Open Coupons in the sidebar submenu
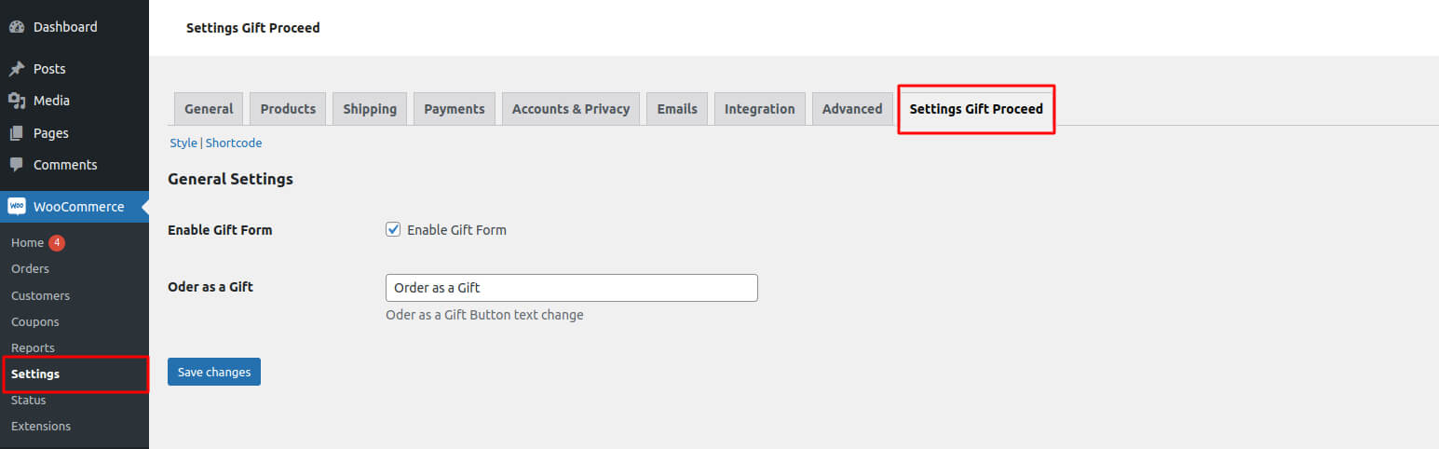Image resolution: width=1439 pixels, height=449 pixels. tap(34, 321)
